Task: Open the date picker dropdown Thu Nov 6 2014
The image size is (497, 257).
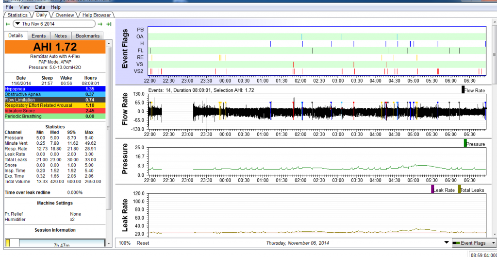Action: pyautogui.click(x=54, y=24)
